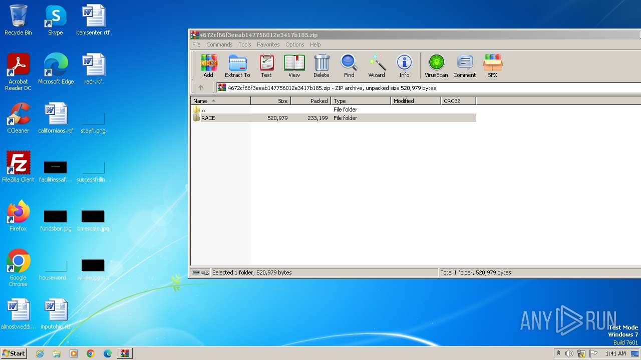Select fundsbar.jpg desktop file
The image size is (641, 360).
(56, 221)
